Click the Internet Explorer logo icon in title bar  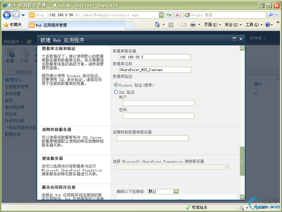(x=5, y=5)
